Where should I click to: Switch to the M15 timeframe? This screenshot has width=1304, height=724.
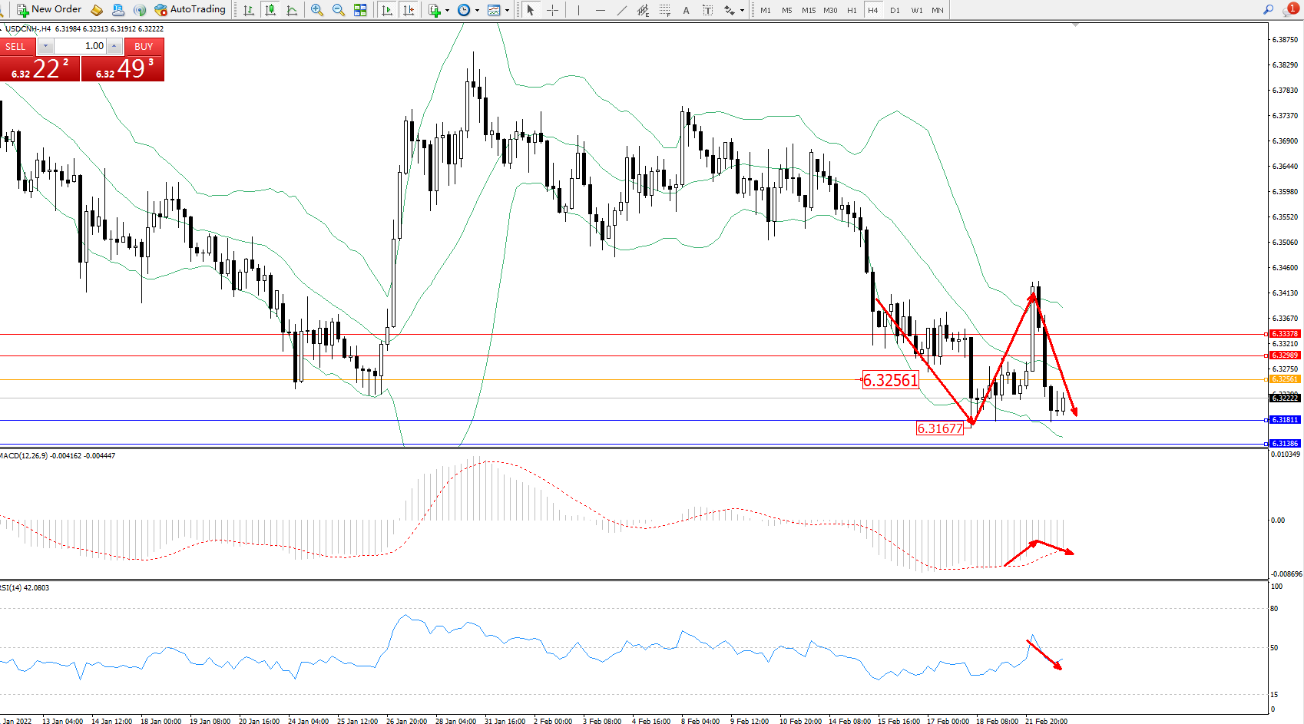tap(809, 10)
